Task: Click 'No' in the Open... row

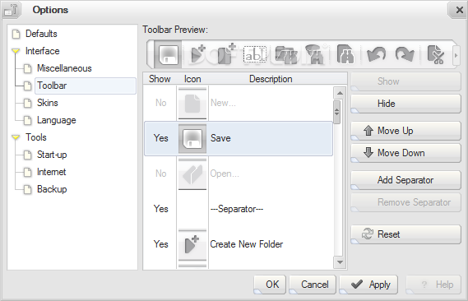Action: (x=161, y=174)
